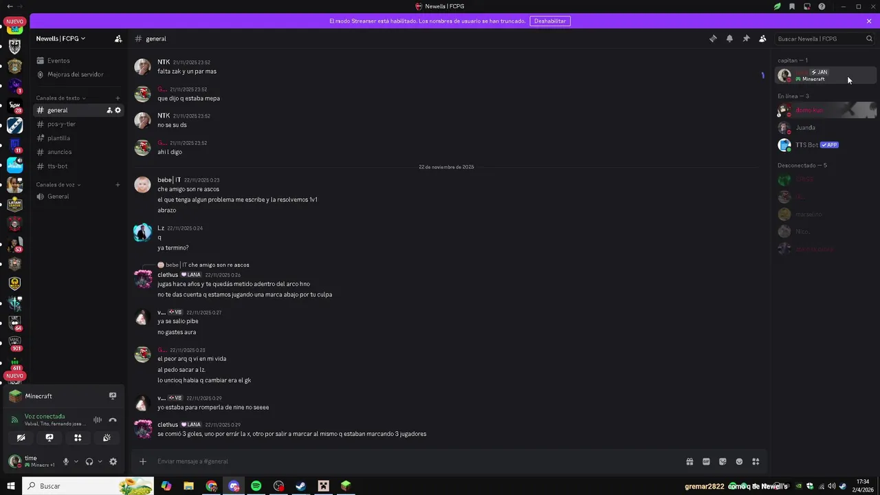Open notification settings bell icon
Viewport: 880px width, 495px height.
click(x=729, y=38)
